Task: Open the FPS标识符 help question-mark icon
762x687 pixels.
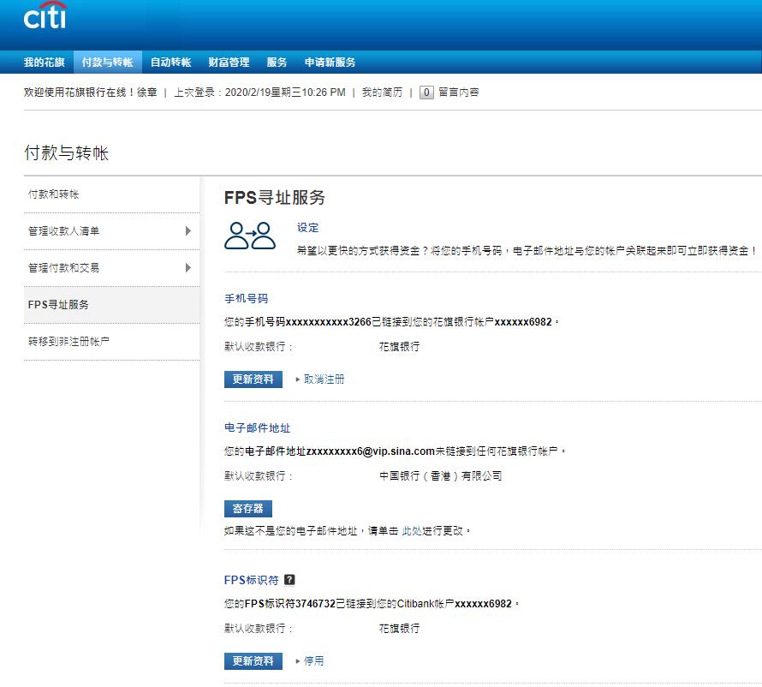Action: tap(289, 580)
